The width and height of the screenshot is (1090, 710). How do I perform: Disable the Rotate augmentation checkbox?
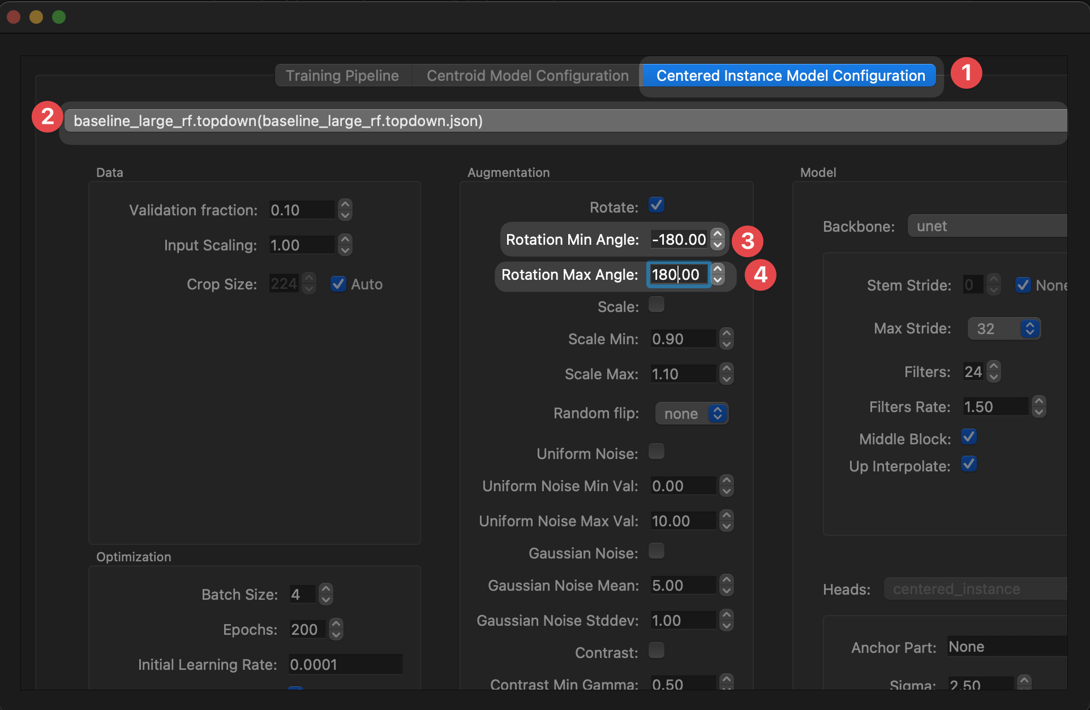(656, 205)
